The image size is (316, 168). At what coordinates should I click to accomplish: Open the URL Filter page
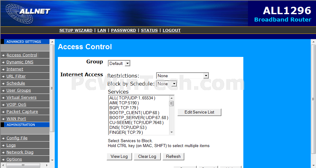[16, 76]
